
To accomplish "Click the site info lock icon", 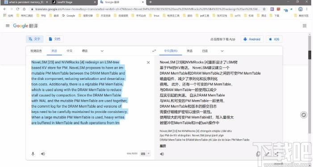I will tap(32, 9).
